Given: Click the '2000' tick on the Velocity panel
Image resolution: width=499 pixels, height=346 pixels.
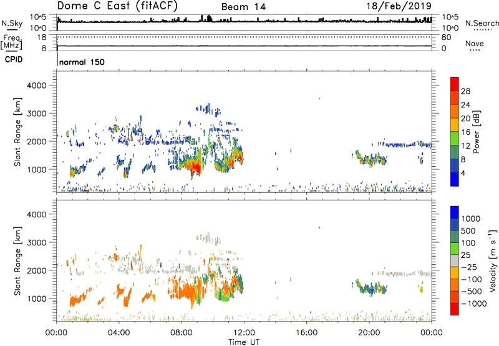Looking at the screenshot, I should pos(37,270).
